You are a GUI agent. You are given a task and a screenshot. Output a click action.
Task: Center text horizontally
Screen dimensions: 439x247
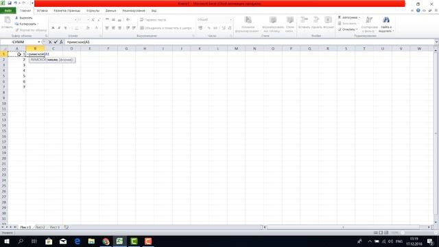113,28
